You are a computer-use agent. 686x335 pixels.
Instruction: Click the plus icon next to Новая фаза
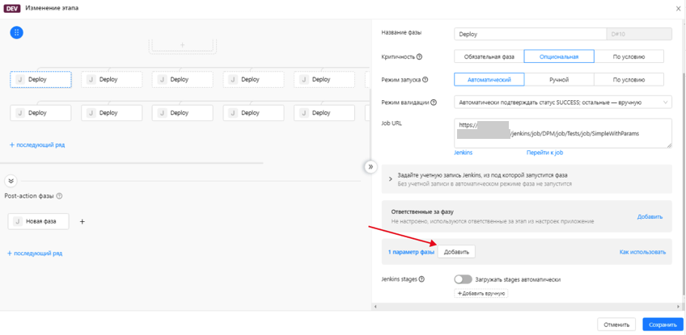tap(83, 221)
